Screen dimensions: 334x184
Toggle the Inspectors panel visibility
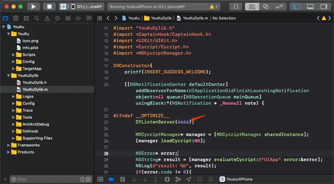click(x=324, y=7)
